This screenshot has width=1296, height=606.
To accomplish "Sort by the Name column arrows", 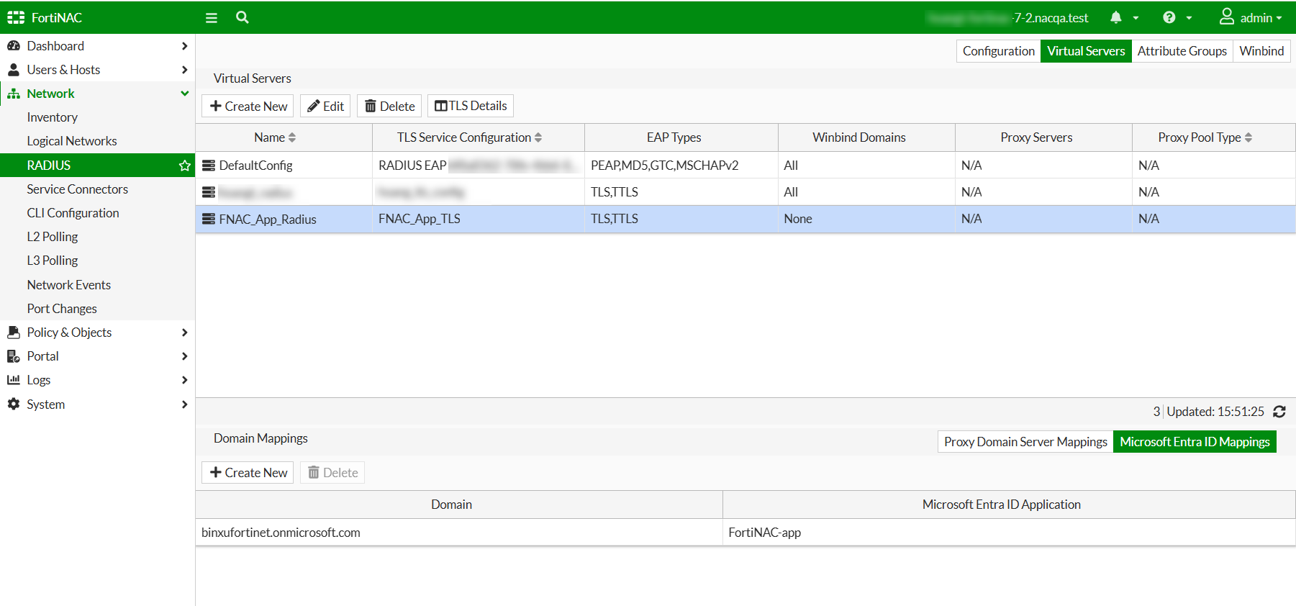I will tap(292, 137).
